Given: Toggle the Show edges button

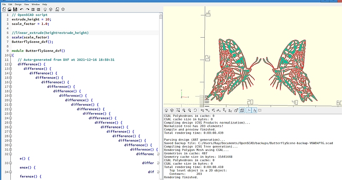Looking at the screenshot, I should pyautogui.click(x=259, y=110).
